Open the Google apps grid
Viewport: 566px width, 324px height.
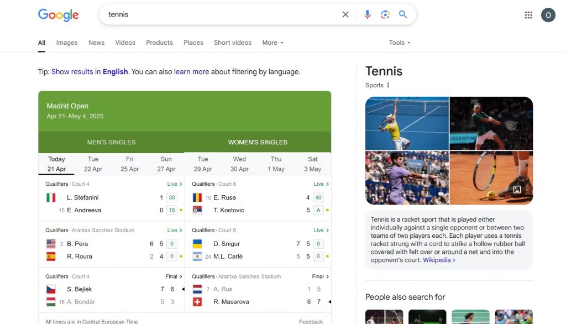point(528,15)
